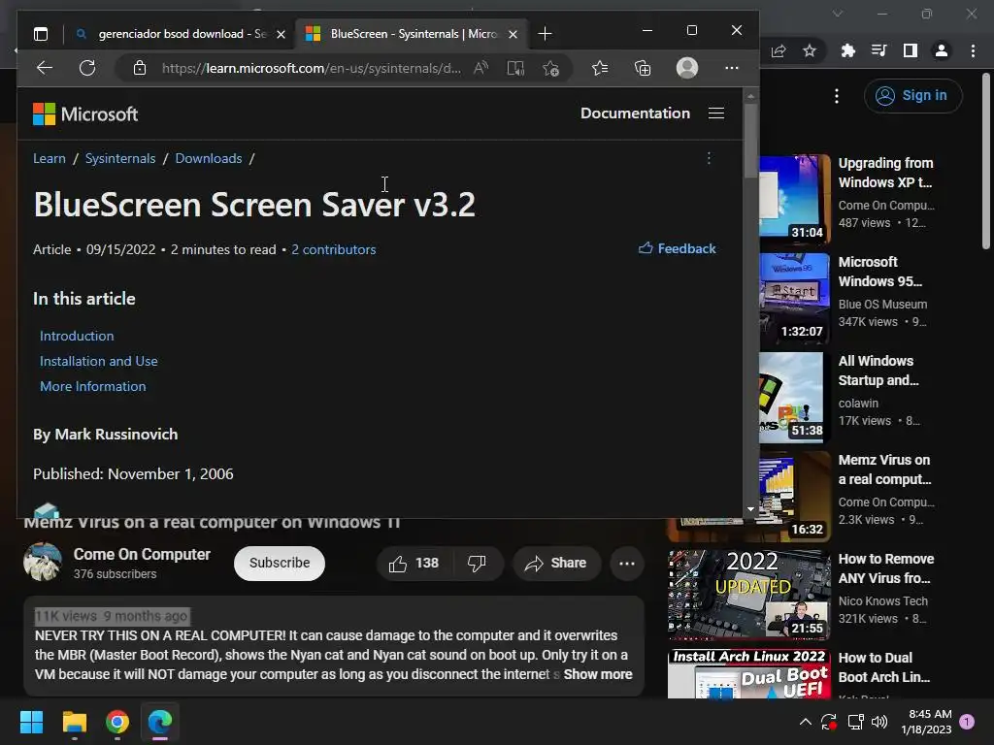Add page to favorites star icon
The height and width of the screenshot is (745, 994).
click(x=551, y=68)
